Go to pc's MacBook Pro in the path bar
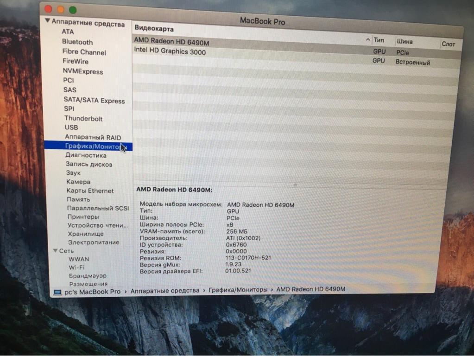 click(93, 292)
